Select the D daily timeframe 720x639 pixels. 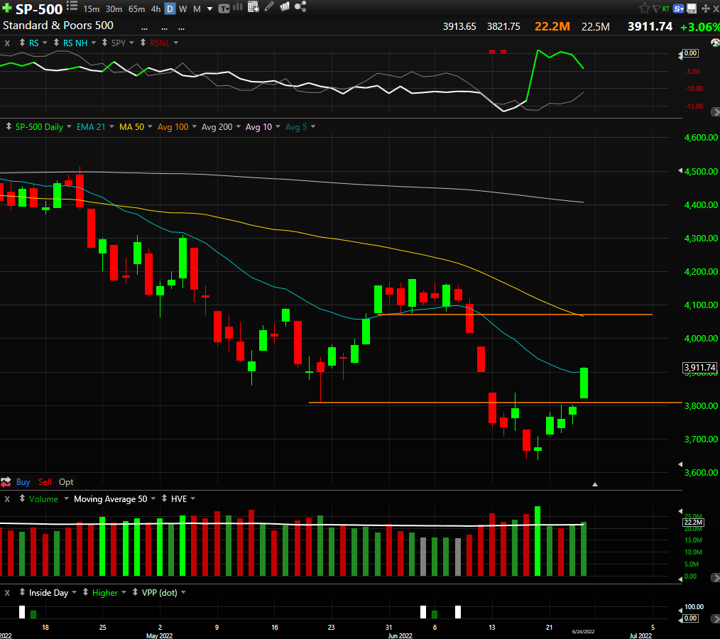(x=170, y=9)
